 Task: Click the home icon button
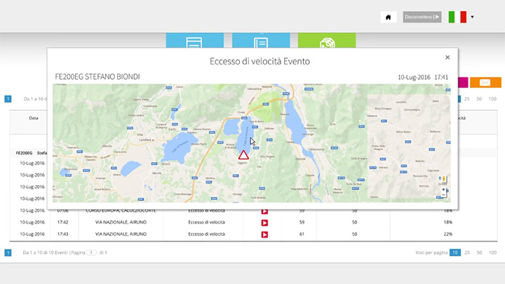[389, 17]
